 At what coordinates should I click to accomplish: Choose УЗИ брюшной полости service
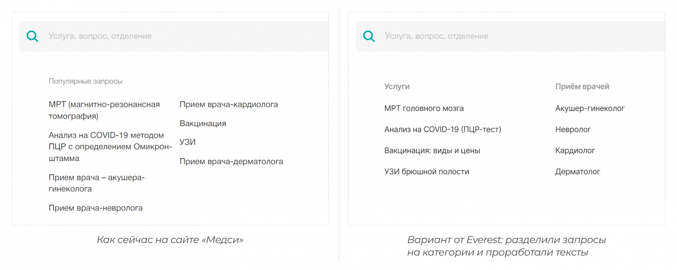tap(427, 172)
